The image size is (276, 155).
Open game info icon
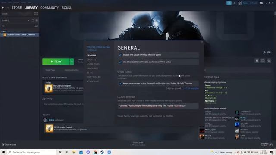263,61
